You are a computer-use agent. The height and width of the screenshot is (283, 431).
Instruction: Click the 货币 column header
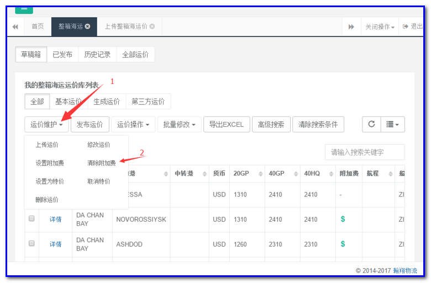(219, 173)
